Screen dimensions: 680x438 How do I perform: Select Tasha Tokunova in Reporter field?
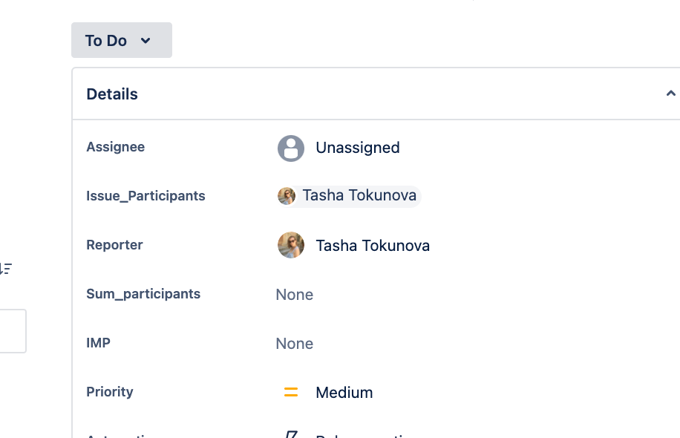point(372,246)
